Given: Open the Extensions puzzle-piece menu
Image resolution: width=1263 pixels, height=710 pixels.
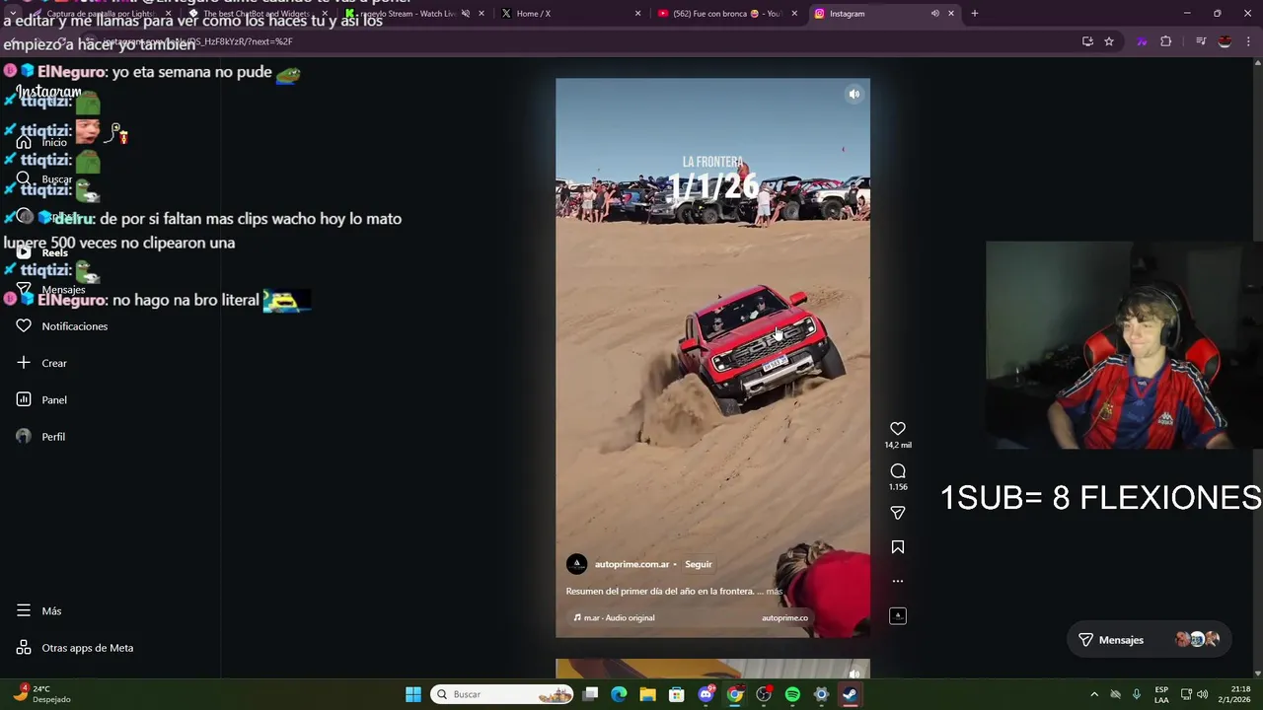Looking at the screenshot, I should [1166, 41].
